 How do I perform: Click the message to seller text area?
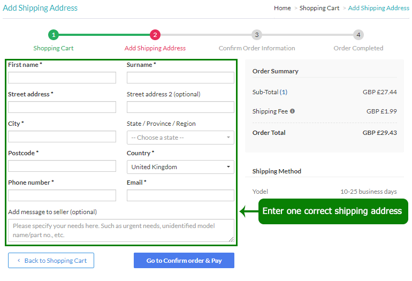tap(121, 231)
